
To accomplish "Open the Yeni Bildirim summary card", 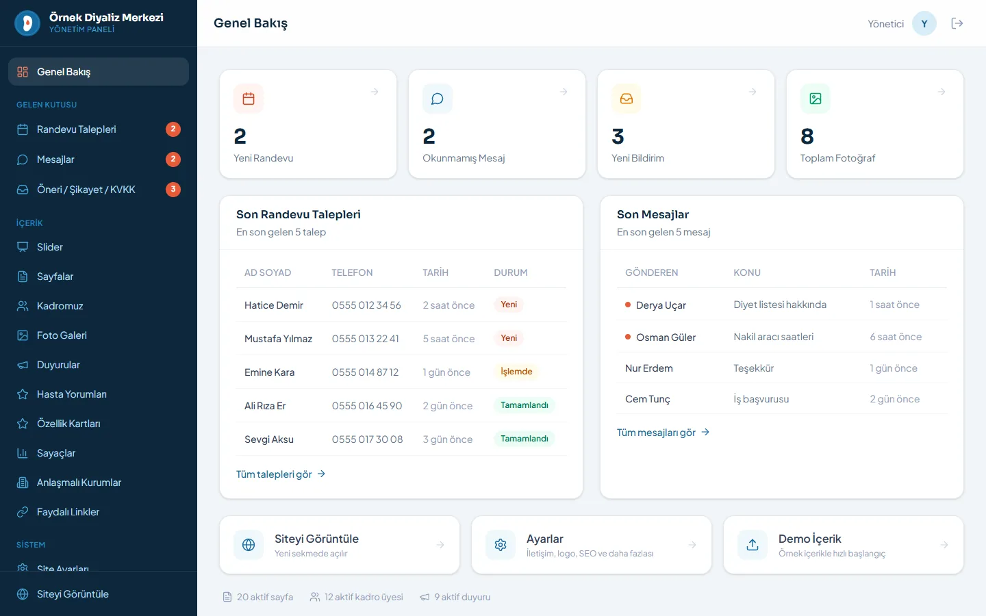I will [x=686, y=124].
